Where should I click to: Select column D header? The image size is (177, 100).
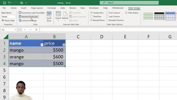tap(101, 37)
